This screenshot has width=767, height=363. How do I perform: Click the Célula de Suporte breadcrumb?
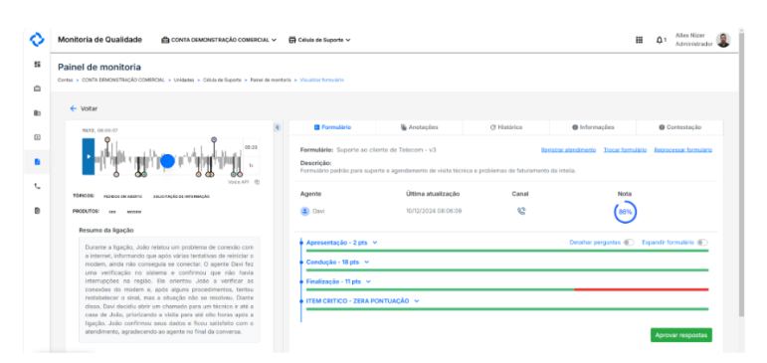(222, 80)
